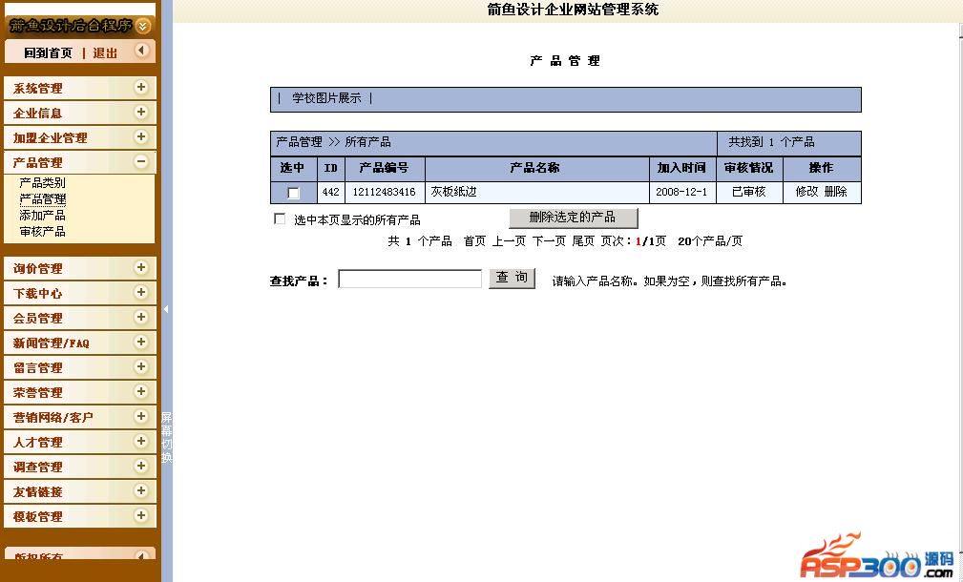Expand 人才管理 with its plus icon
Image resolution: width=963 pixels, height=582 pixels.
141,441
